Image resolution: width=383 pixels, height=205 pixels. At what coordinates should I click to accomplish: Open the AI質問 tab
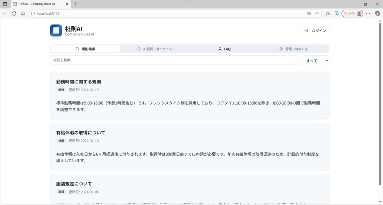(x=155, y=49)
